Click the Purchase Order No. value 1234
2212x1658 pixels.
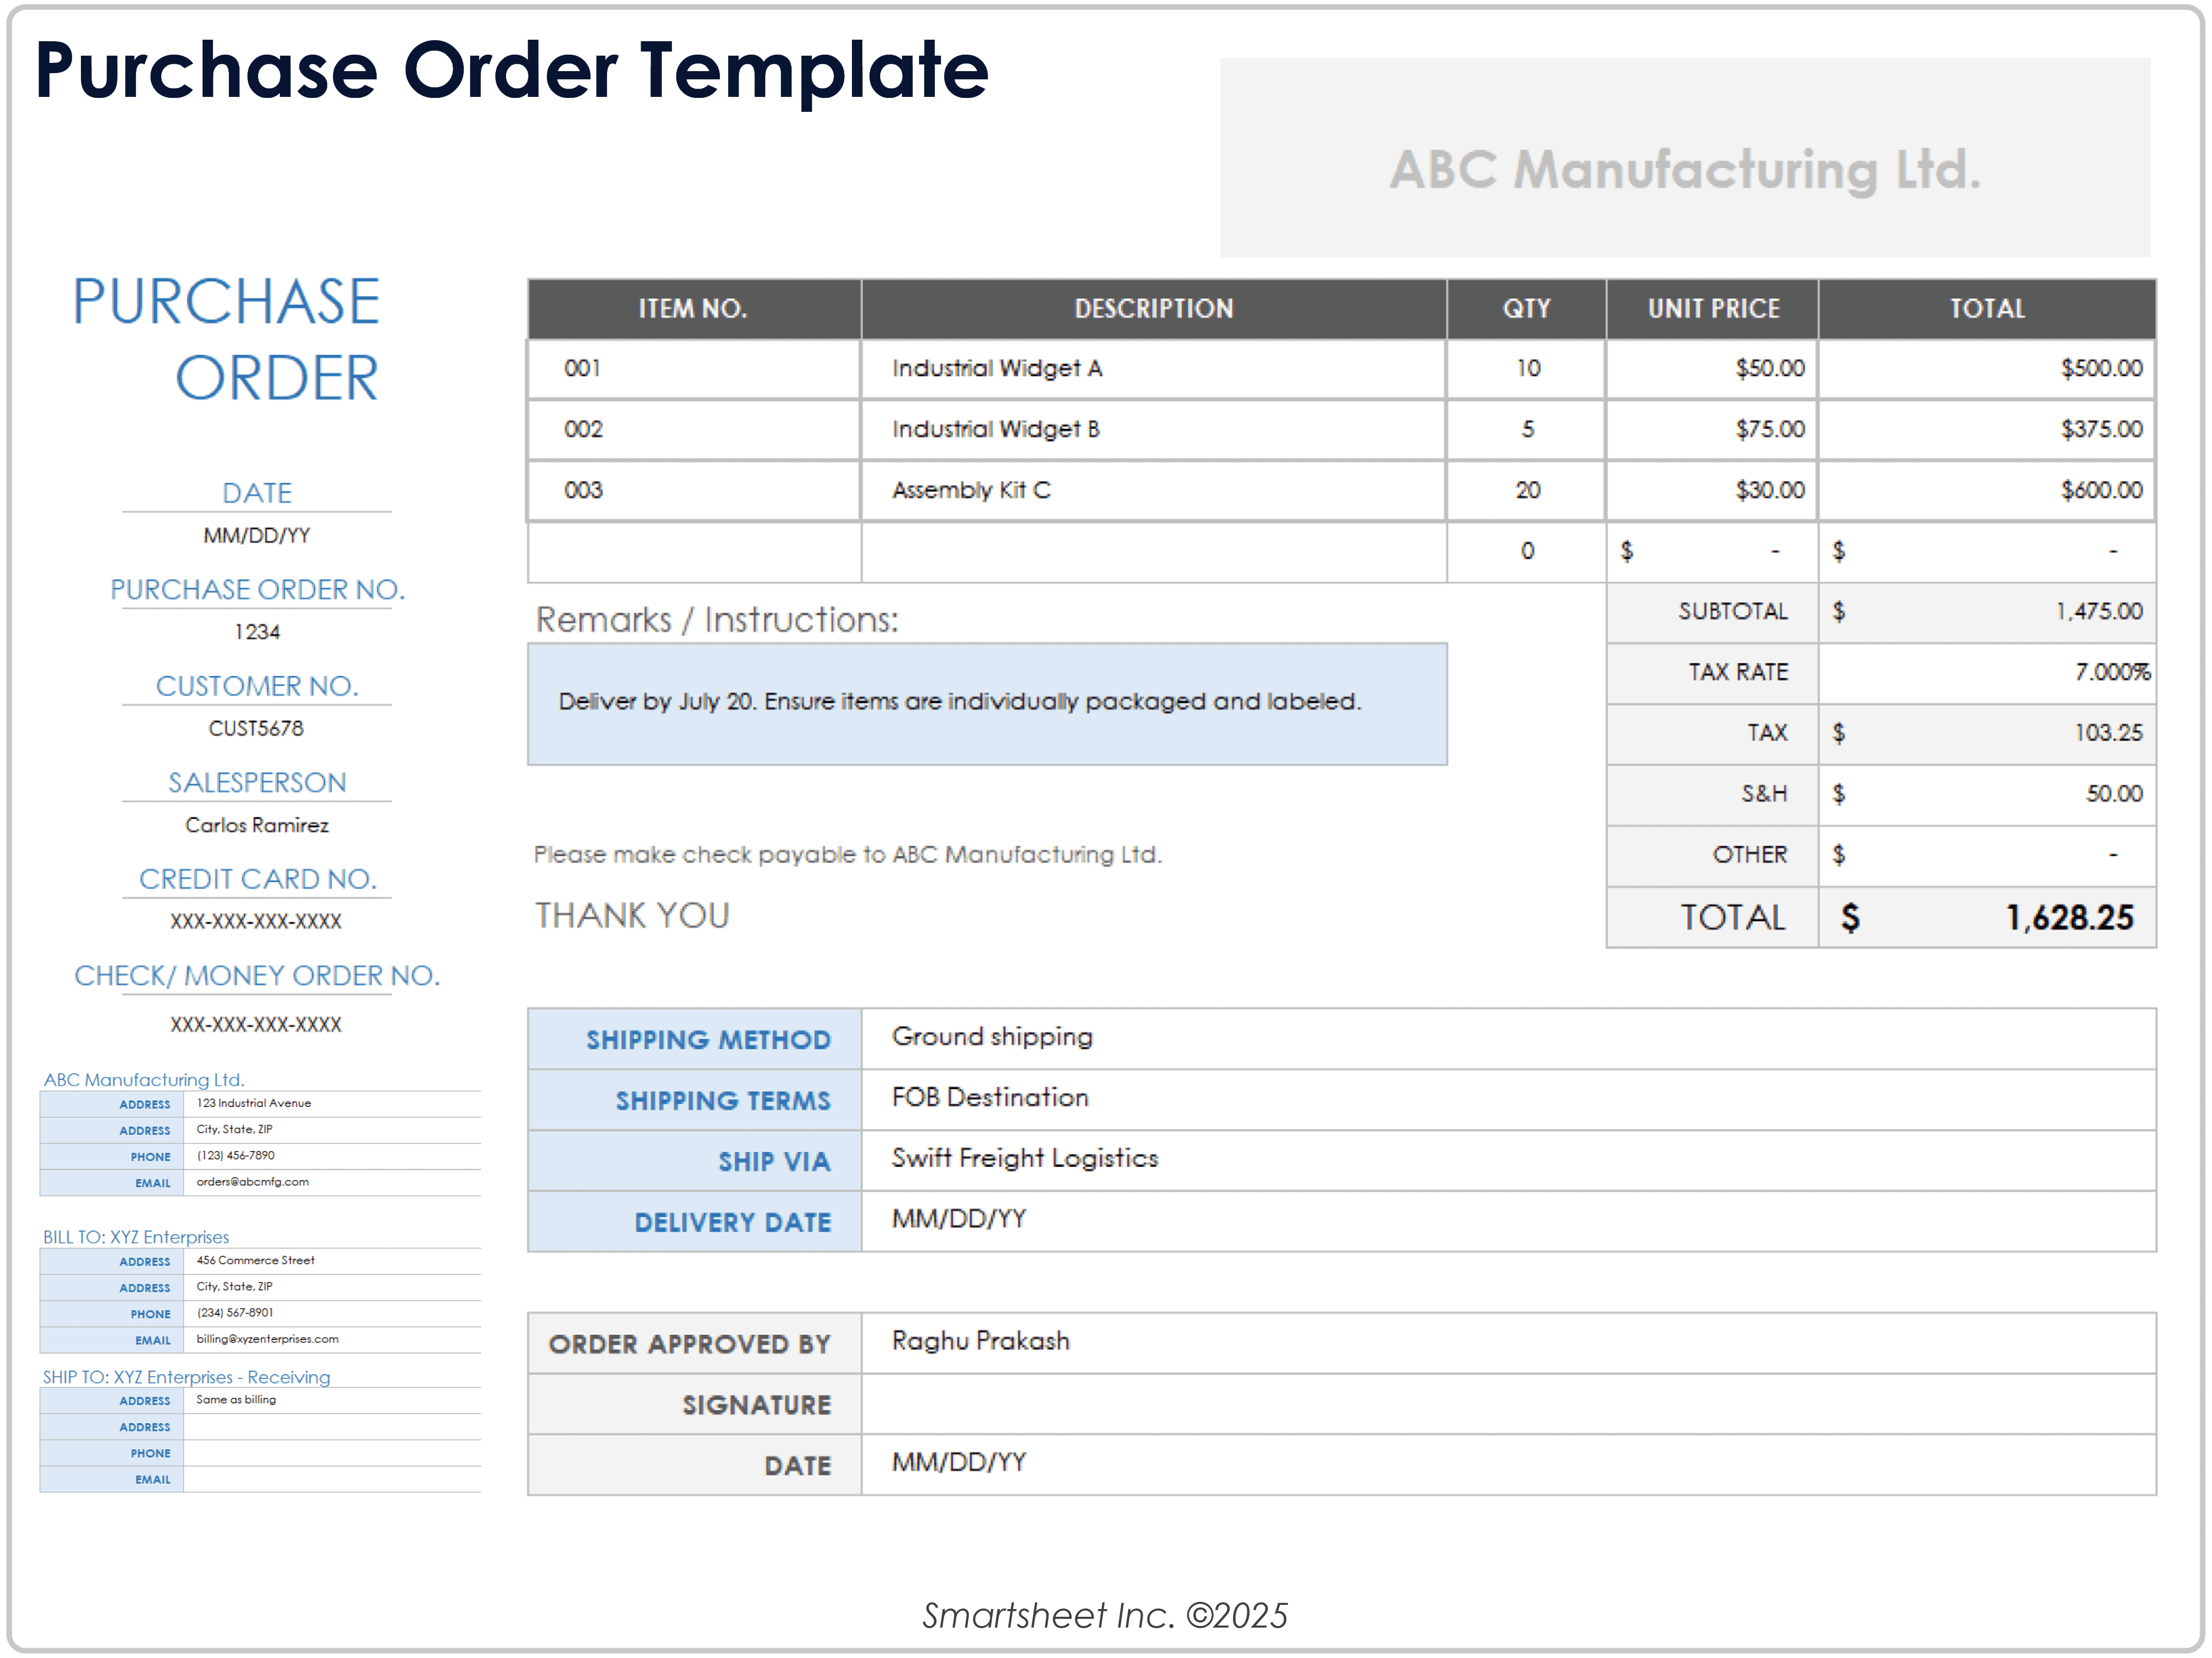[257, 632]
